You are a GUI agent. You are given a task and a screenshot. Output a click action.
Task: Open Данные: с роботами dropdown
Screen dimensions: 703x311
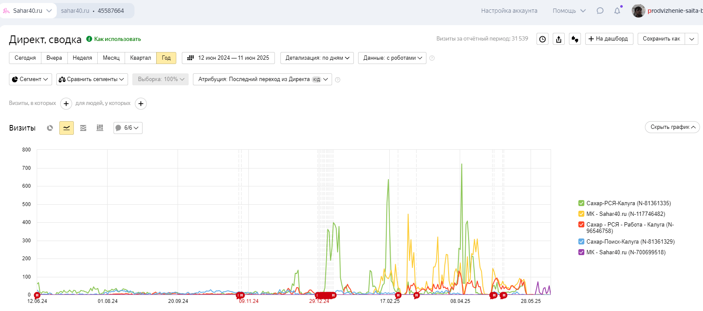click(392, 58)
